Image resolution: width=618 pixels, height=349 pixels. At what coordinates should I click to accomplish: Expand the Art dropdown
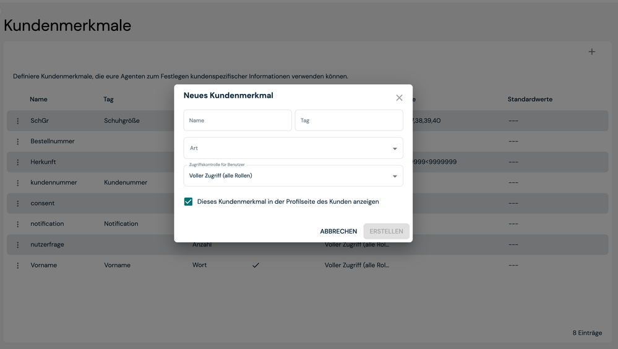[293, 148]
